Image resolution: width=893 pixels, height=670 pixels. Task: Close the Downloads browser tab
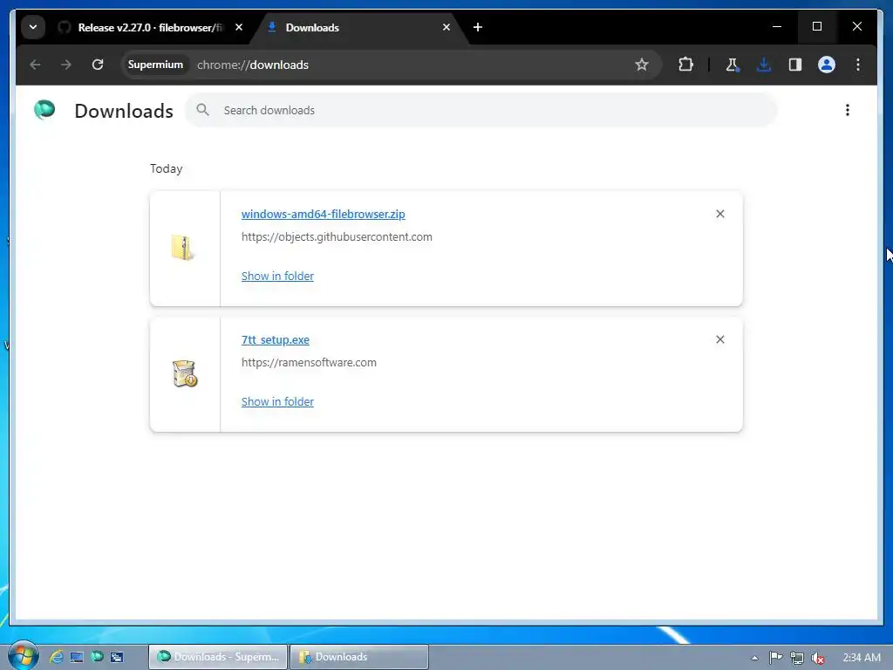pyautogui.click(x=446, y=27)
